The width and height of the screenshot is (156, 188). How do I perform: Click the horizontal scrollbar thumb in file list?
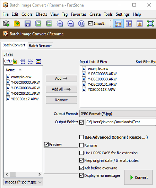coord(12,174)
